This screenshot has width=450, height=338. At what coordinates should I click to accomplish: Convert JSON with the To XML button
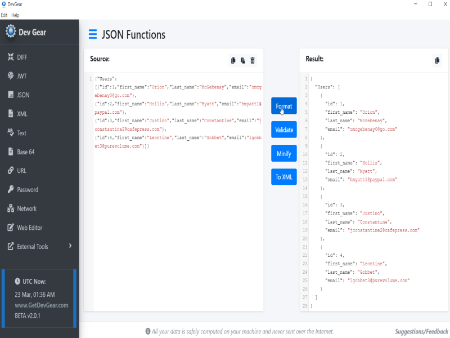[x=284, y=177]
